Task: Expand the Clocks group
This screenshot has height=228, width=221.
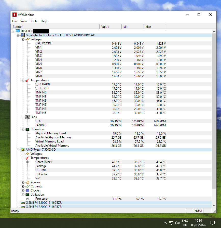Action: [23, 190]
